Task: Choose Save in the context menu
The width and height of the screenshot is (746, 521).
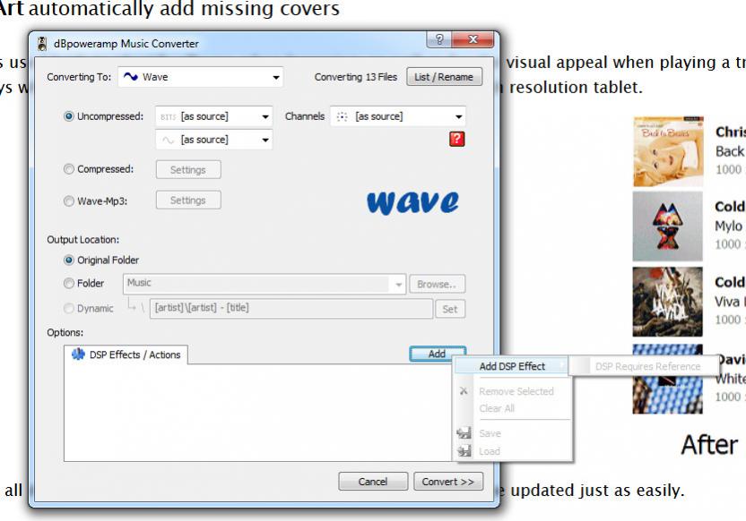Action: coord(490,433)
